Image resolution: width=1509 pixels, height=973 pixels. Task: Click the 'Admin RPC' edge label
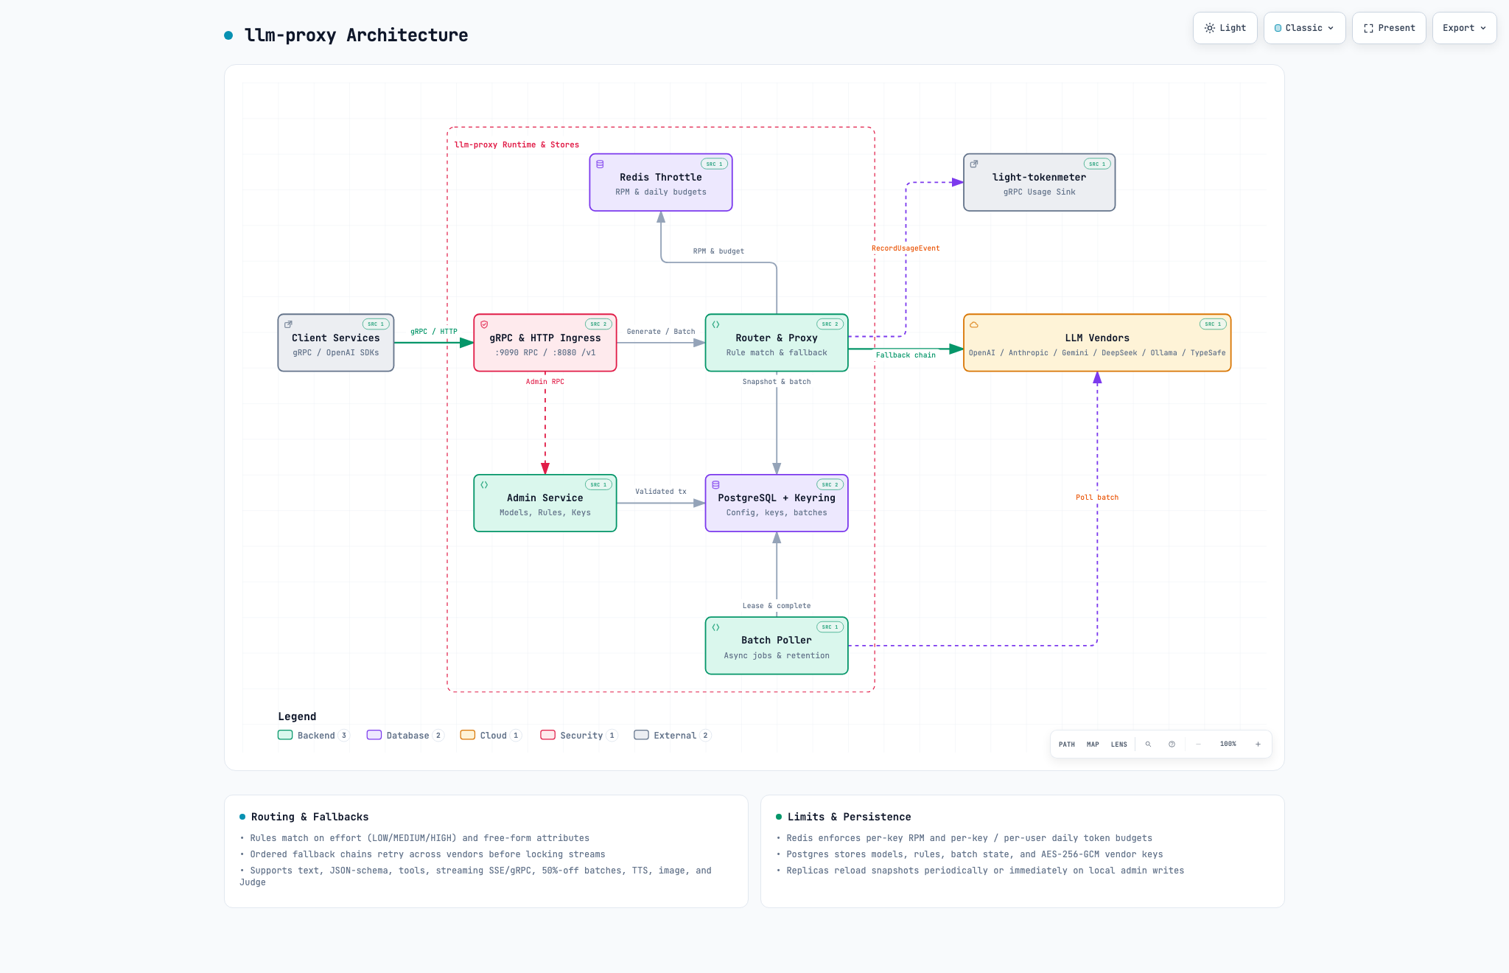click(545, 382)
